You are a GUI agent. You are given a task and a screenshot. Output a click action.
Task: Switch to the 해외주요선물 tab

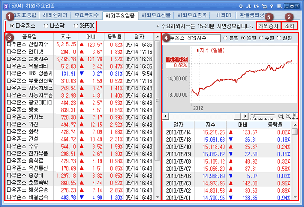click(x=157, y=15)
